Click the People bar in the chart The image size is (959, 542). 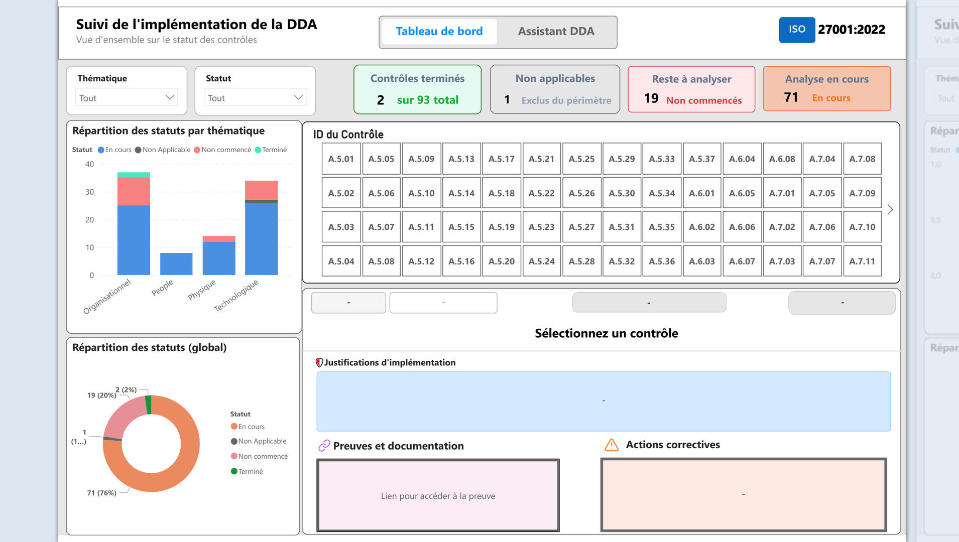point(176,263)
